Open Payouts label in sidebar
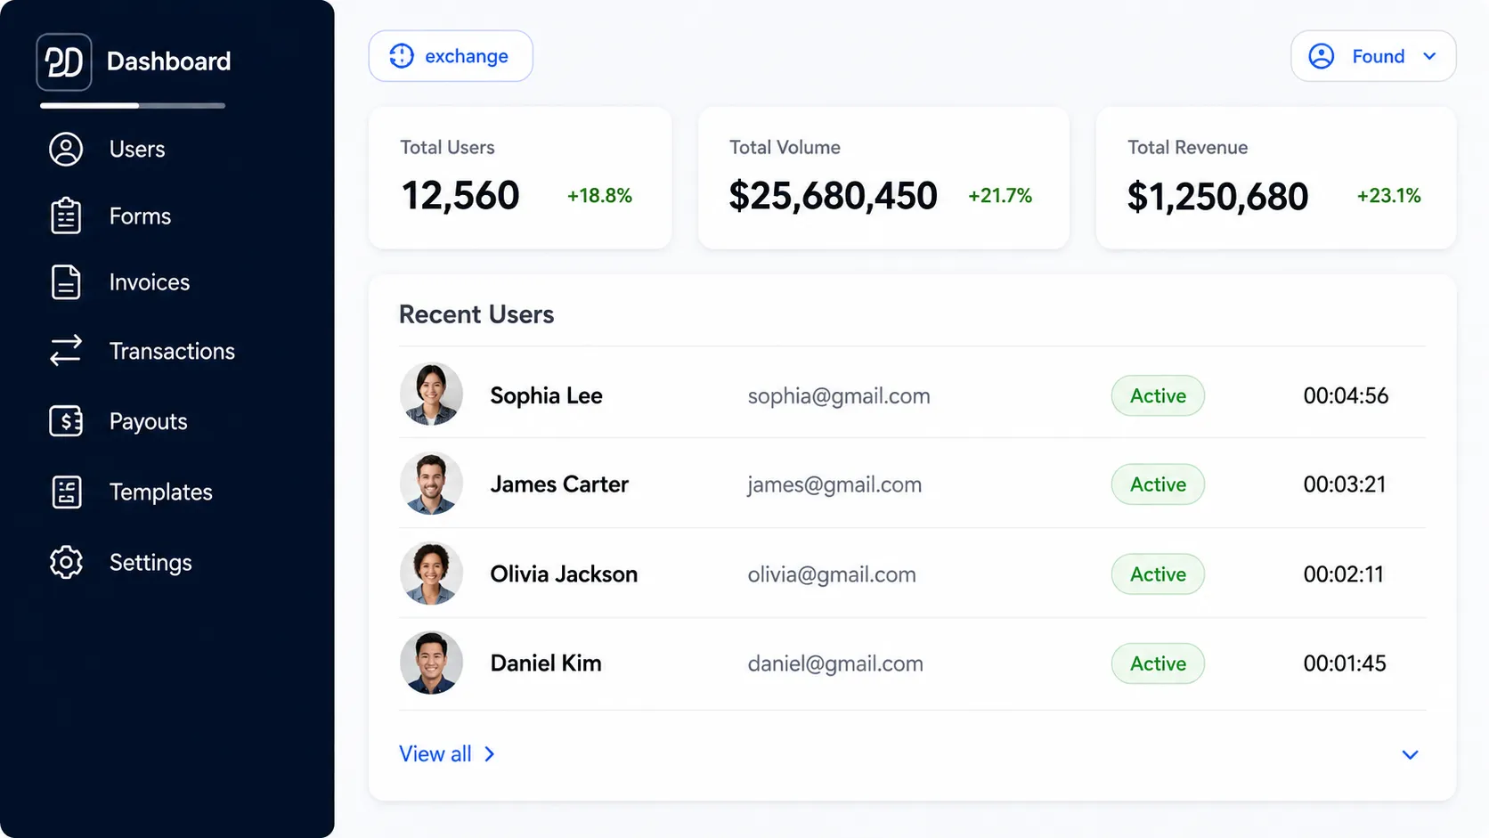Image resolution: width=1489 pixels, height=838 pixels. 148,421
